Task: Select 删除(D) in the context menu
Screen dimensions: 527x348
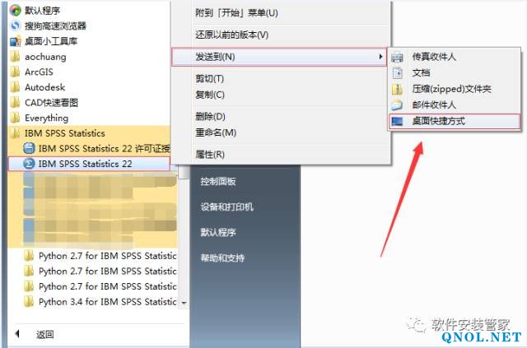Action: point(210,117)
